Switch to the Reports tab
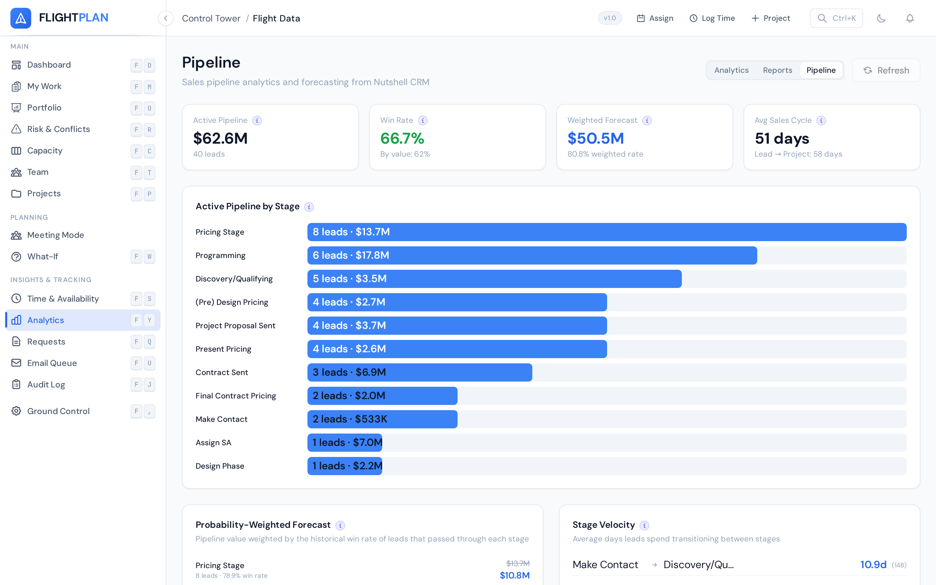 pos(777,71)
